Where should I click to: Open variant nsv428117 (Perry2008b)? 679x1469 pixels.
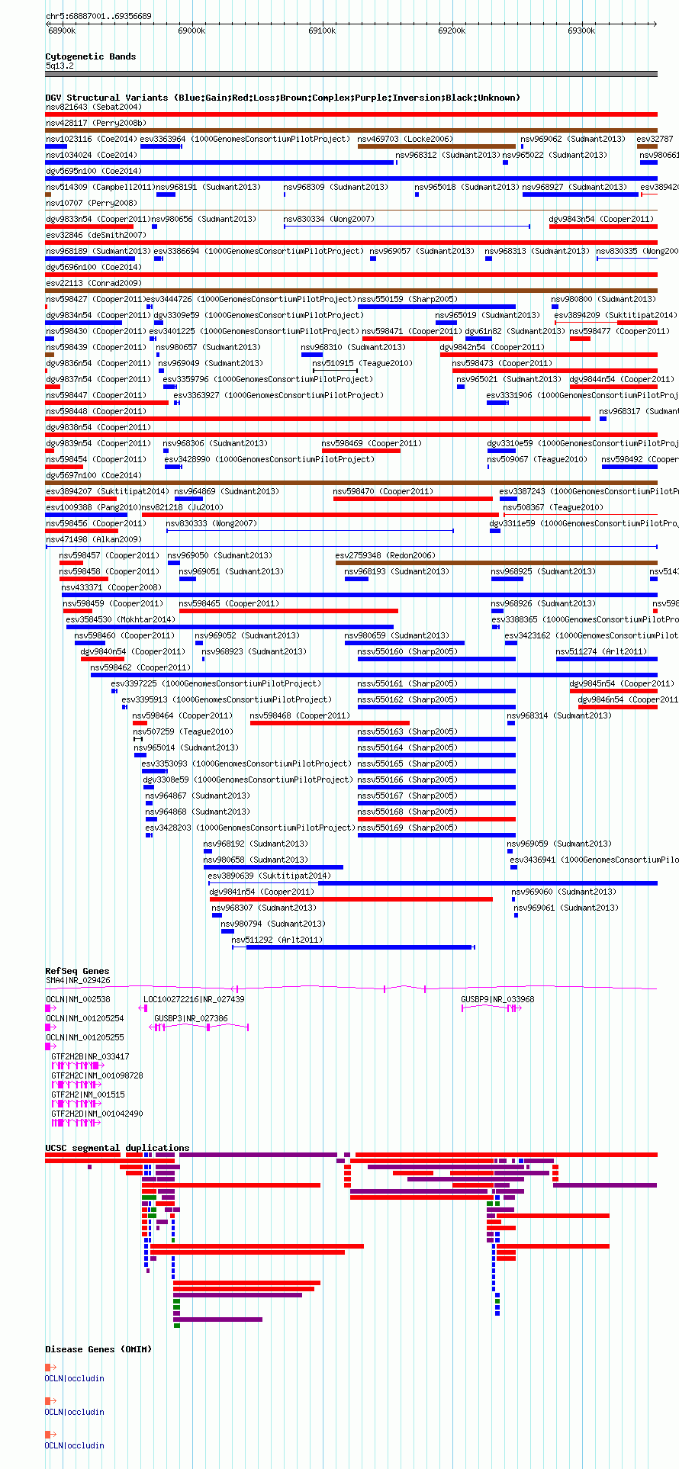[x=95, y=123]
